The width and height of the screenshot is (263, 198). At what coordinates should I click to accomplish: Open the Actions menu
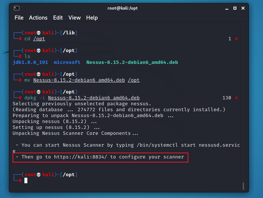(38, 18)
